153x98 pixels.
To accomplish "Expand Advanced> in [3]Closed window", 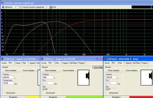I will (x=50, y=93).
